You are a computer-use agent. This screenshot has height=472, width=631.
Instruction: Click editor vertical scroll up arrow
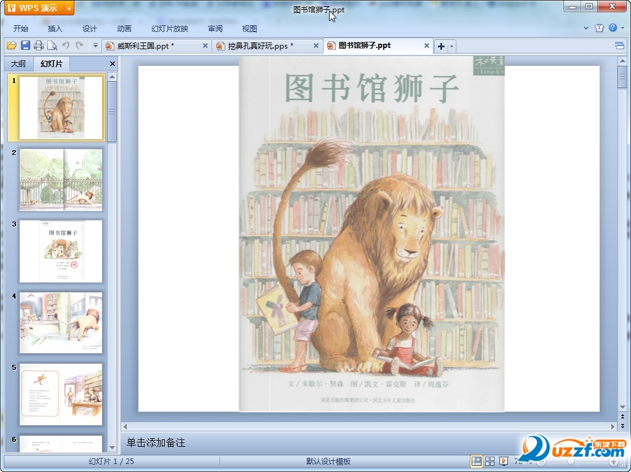pos(622,61)
